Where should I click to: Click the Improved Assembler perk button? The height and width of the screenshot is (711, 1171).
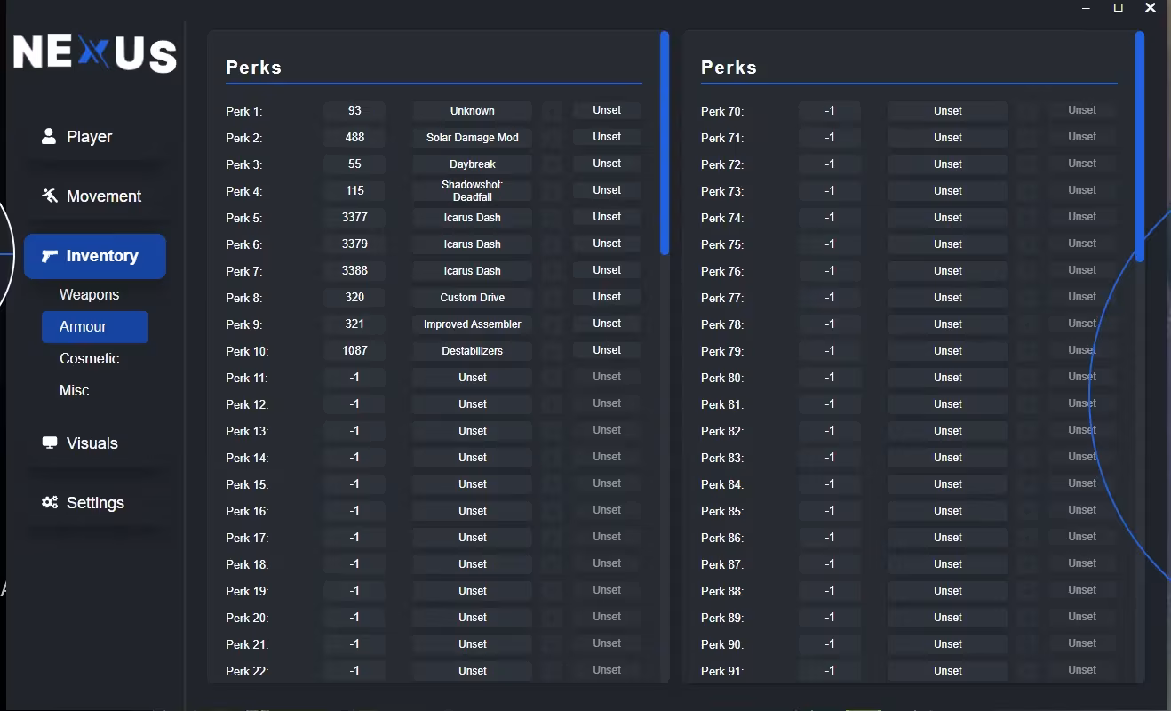point(472,324)
